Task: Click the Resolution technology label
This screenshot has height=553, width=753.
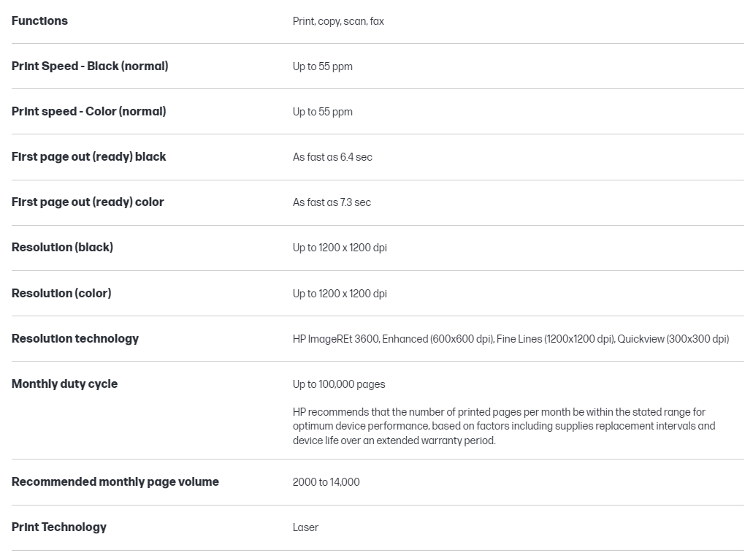Action: click(x=74, y=339)
